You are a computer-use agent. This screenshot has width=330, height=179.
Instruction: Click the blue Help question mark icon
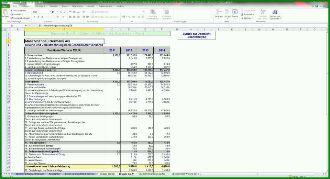pos(316,6)
